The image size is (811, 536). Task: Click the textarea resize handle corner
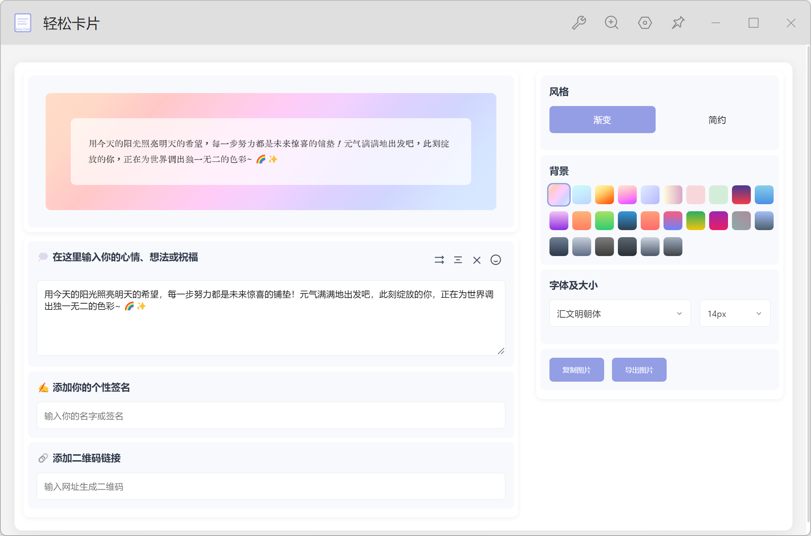501,351
